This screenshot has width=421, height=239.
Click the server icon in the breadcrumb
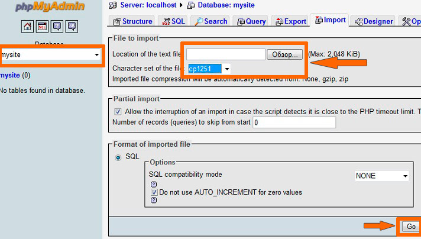pos(113,5)
